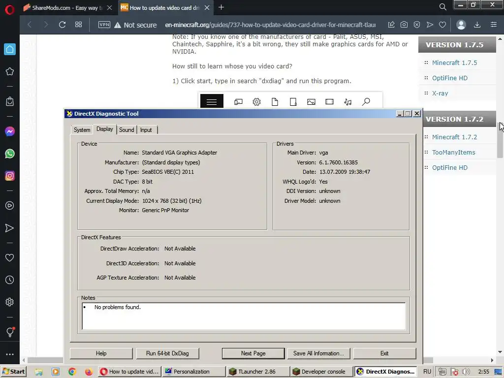Viewport: 504px width, 378px height.
Task: Open Opera sidebar Home icon
Action: tap(10, 49)
